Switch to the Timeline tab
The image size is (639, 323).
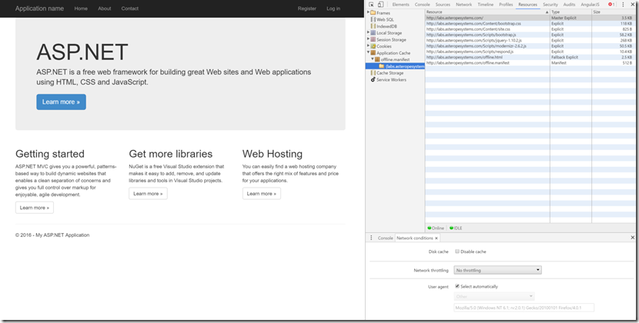coord(485,5)
